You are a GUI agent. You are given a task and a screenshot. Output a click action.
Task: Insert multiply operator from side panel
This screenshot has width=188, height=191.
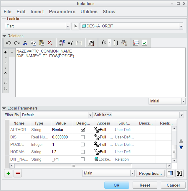pos(6,63)
